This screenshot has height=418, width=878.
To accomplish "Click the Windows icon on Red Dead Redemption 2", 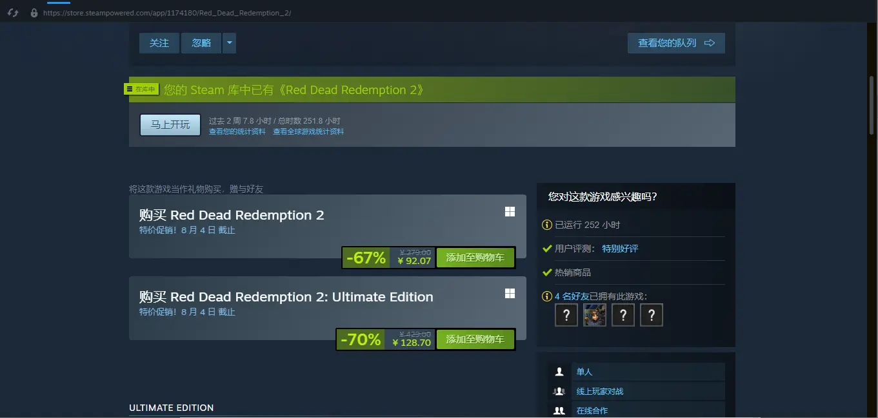I will [x=510, y=212].
